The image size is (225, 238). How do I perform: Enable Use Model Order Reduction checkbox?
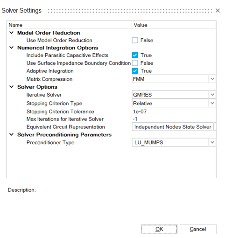click(135, 40)
